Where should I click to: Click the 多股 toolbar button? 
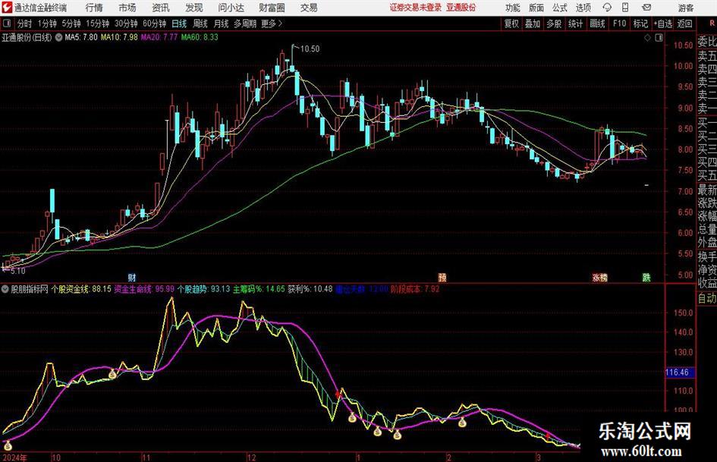click(x=554, y=24)
